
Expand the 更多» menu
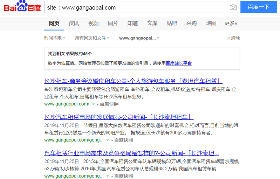pos(231,23)
